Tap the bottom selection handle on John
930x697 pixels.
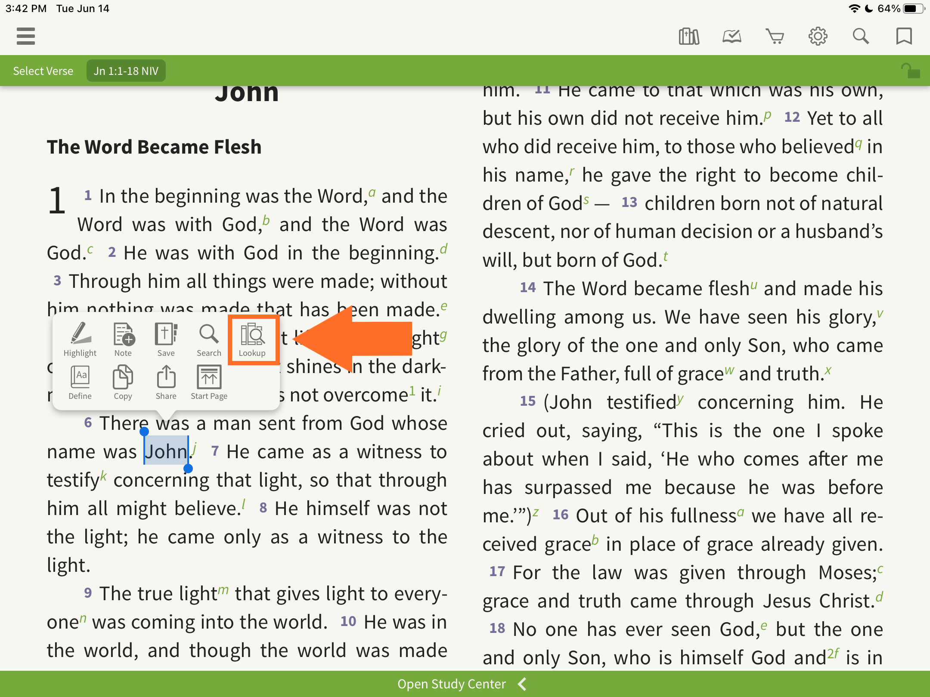[188, 469]
